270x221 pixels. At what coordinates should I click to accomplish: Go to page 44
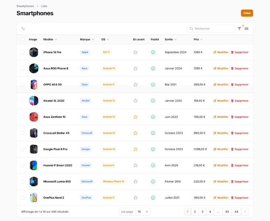coord(236,212)
